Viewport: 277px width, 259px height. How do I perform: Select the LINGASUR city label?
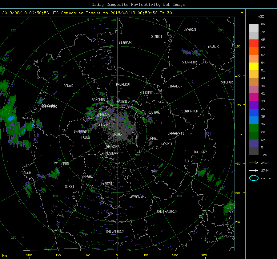tap(175, 86)
